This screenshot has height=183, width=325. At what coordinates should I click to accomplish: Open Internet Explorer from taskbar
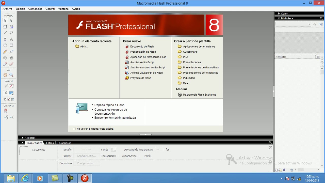coord(25,178)
